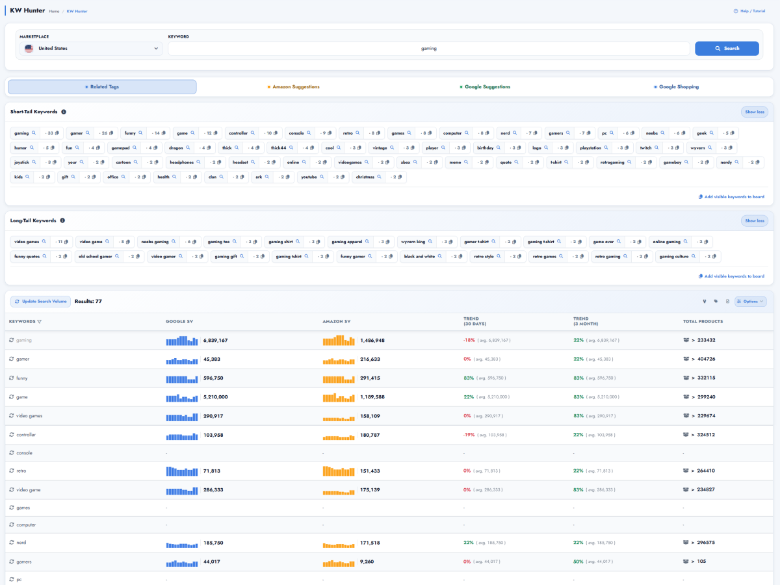780x585 pixels.
Task: Open the Help / Tutorial link
Action: tap(749, 11)
